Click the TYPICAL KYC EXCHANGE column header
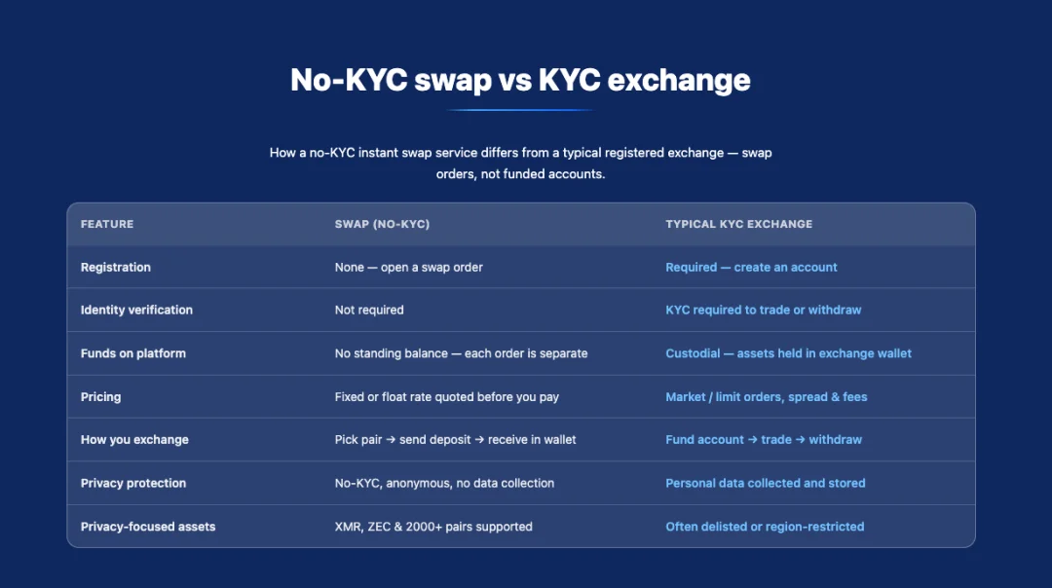1052x588 pixels. point(738,224)
